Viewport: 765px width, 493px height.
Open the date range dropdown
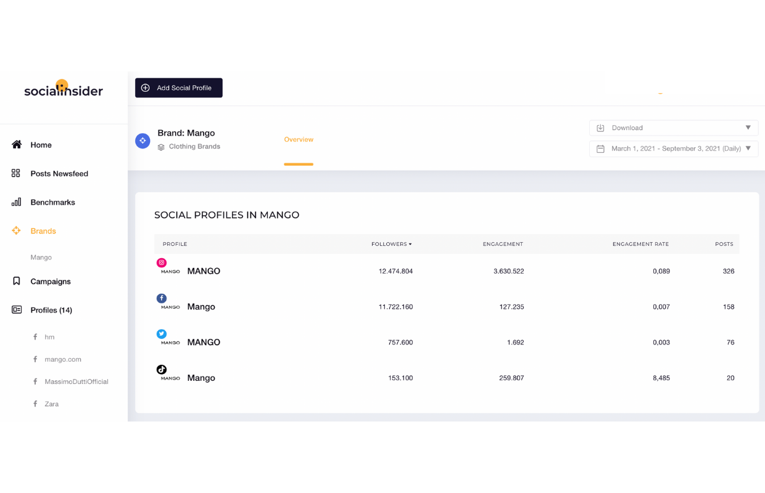pyautogui.click(x=674, y=149)
